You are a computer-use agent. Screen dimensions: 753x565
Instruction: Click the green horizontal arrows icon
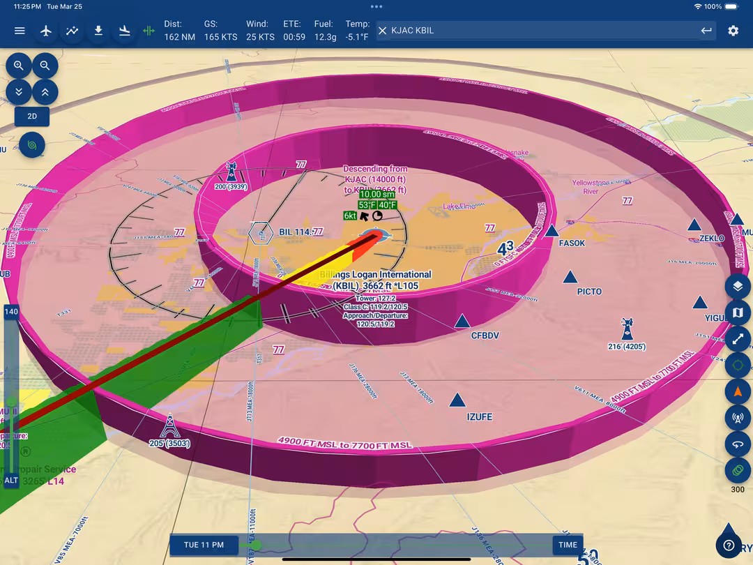coord(149,31)
